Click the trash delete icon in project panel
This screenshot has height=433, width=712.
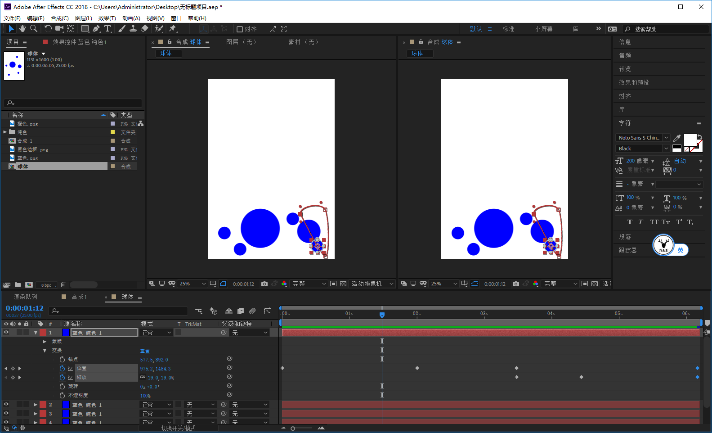63,284
